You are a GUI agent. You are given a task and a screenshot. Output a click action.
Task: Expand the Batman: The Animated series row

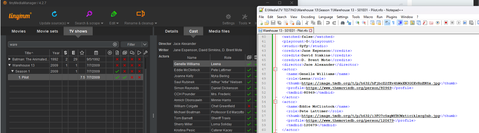[10, 59]
